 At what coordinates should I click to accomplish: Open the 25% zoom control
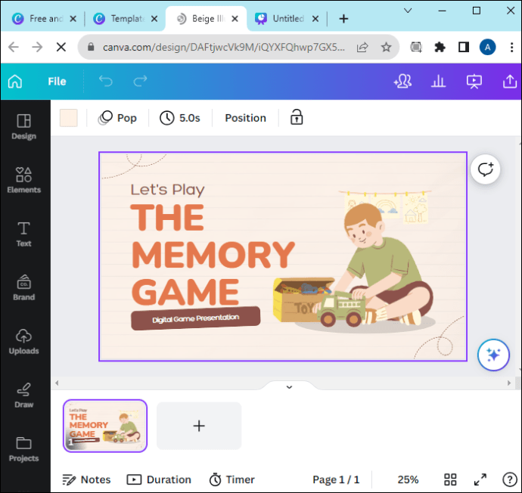[408, 479]
